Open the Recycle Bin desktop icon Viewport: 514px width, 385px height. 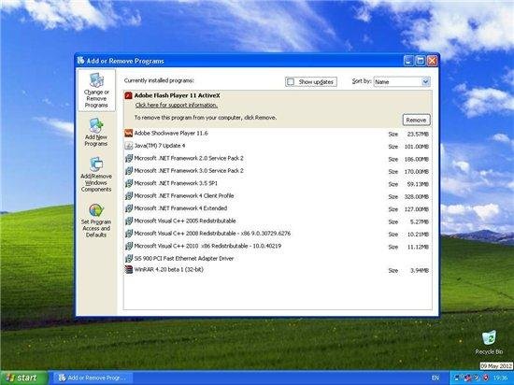(x=489, y=342)
